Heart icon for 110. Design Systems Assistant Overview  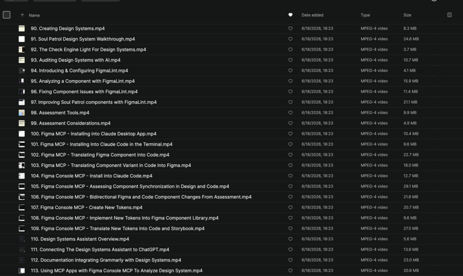pyautogui.click(x=290, y=239)
